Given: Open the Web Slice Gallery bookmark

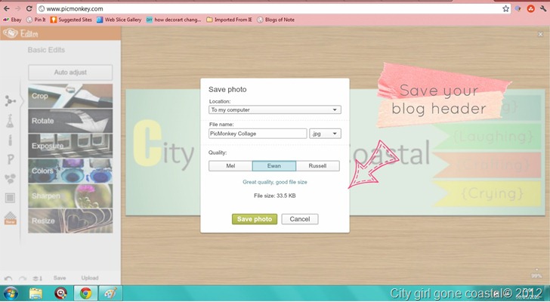Looking at the screenshot, I should (119, 20).
